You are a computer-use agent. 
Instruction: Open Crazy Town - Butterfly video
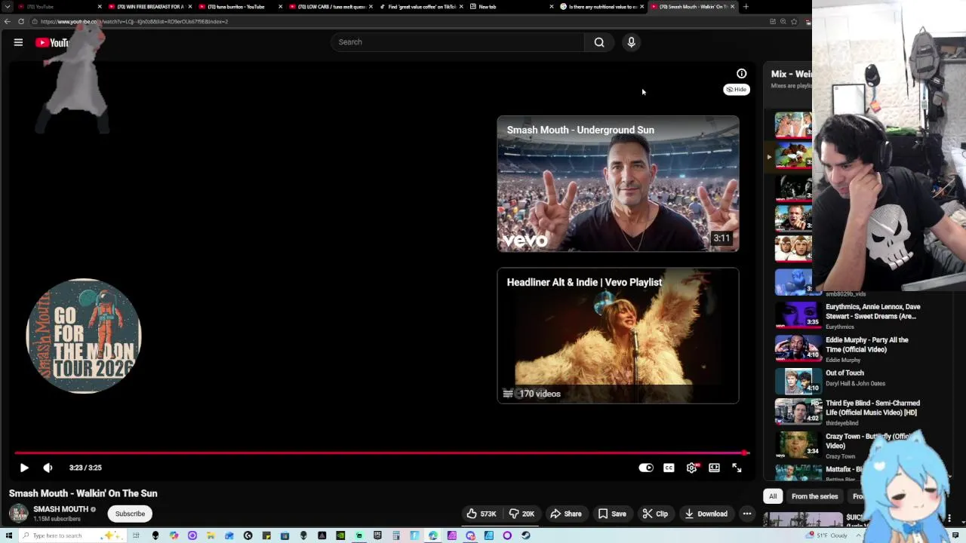(868, 440)
